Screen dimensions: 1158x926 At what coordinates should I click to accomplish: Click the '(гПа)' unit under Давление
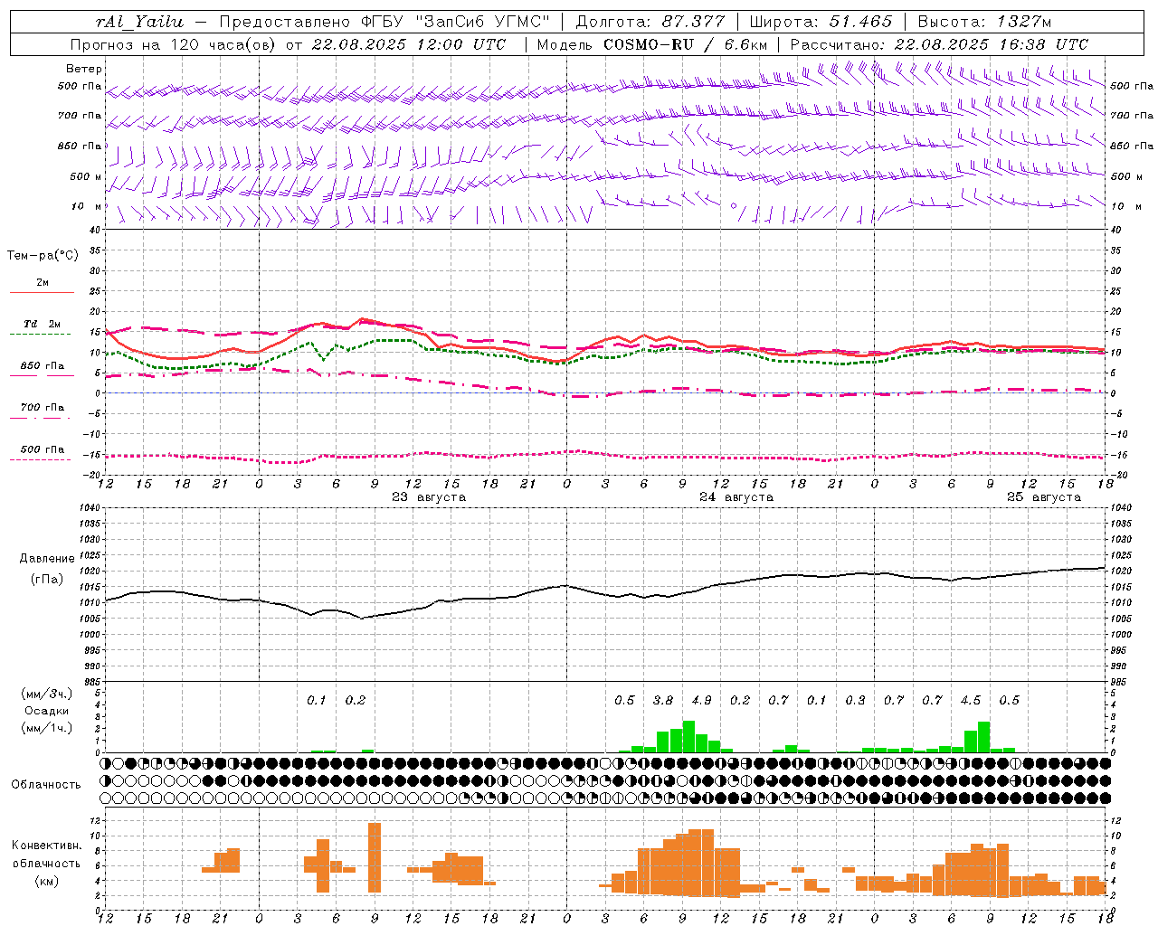tap(45, 580)
